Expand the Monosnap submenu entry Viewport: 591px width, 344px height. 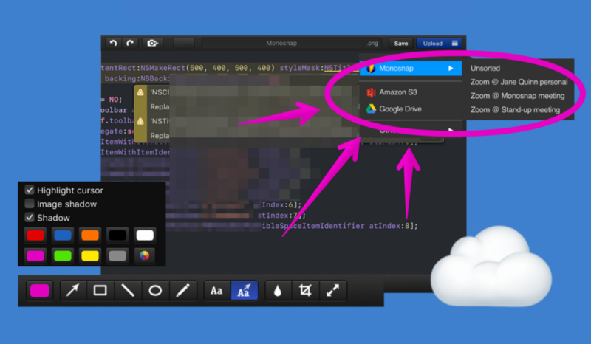click(411, 69)
